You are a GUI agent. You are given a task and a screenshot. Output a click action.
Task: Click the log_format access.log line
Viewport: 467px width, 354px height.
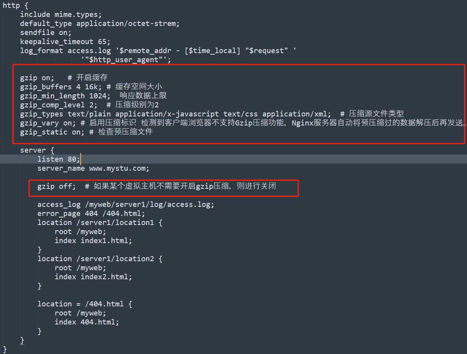tap(158, 51)
